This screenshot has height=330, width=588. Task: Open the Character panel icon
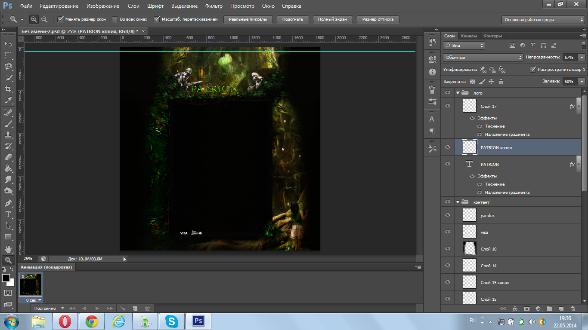click(432, 119)
